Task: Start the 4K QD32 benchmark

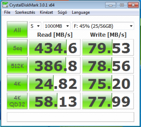Action: click(x=17, y=101)
